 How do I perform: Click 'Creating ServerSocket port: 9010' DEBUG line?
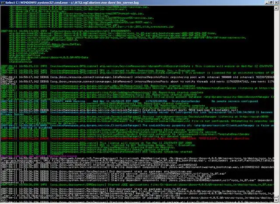(119, 110)
